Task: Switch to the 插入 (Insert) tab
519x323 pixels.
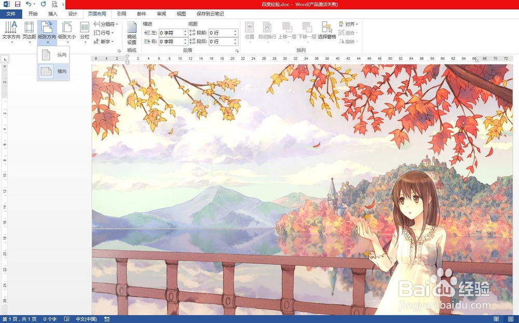Action: [x=52, y=14]
